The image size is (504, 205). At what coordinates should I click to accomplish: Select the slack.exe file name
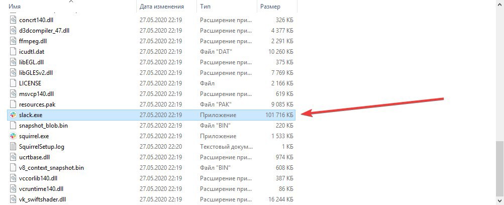coord(31,115)
